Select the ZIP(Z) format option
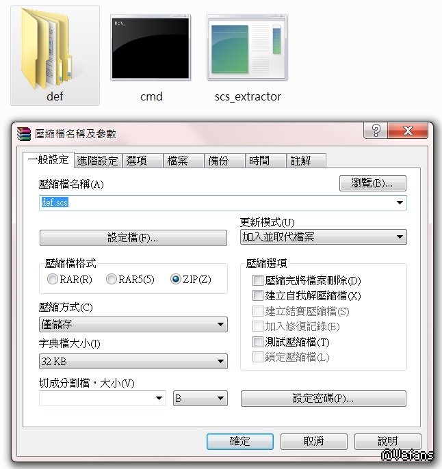The width and height of the screenshot is (442, 469). pyautogui.click(x=176, y=279)
